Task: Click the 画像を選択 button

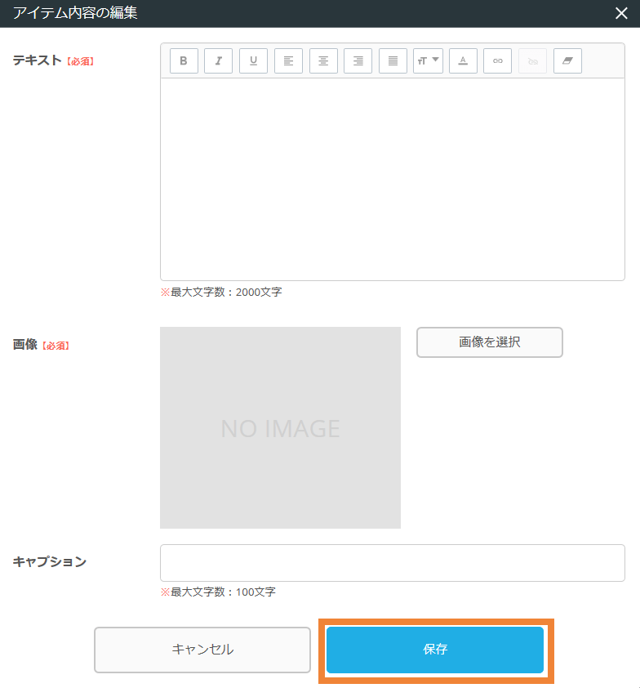Action: [490, 342]
